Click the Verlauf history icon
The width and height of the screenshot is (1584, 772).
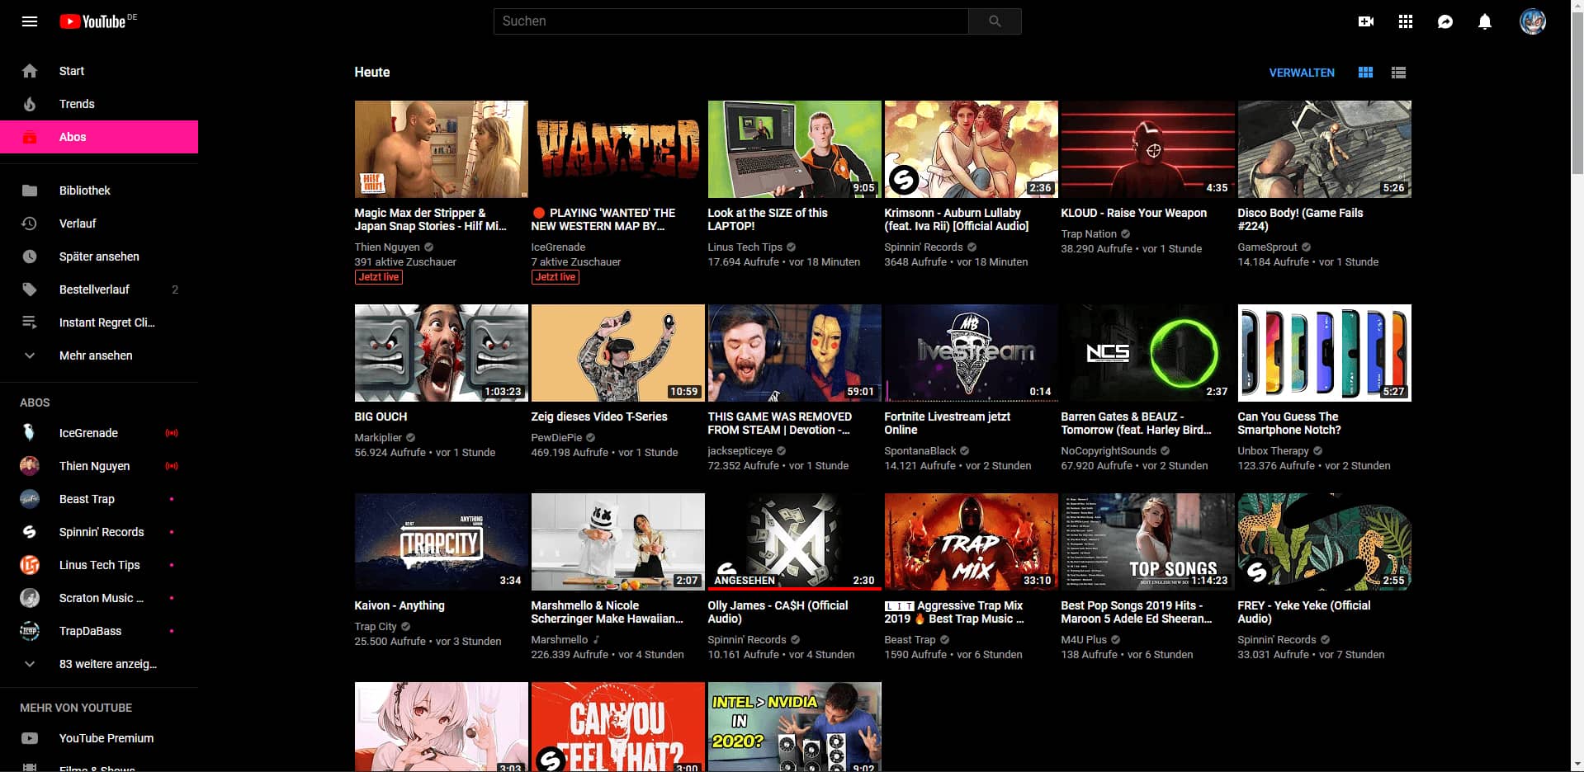[30, 224]
